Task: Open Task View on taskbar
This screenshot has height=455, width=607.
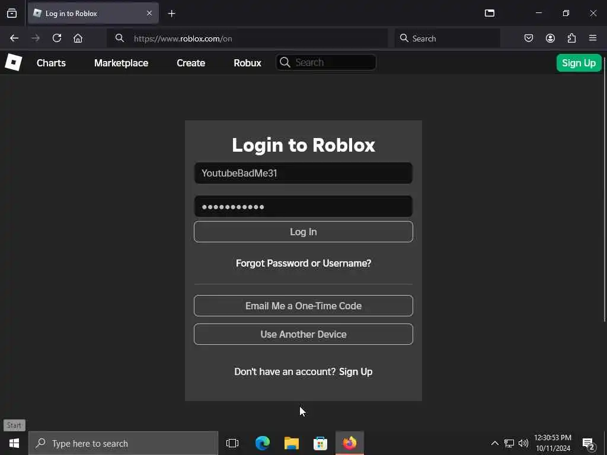Action: point(232,443)
